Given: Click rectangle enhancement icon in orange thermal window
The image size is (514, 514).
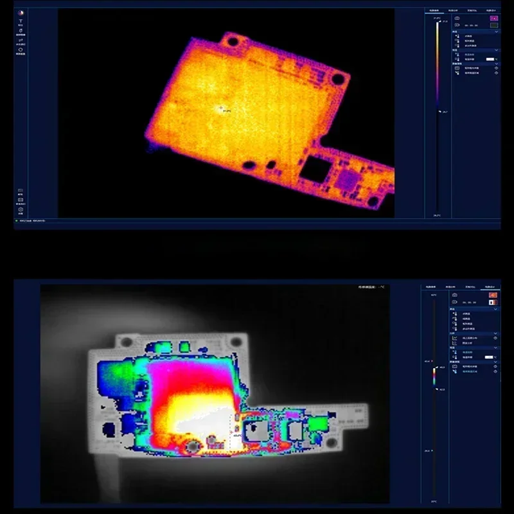Looking at the screenshot, I should point(457,68).
